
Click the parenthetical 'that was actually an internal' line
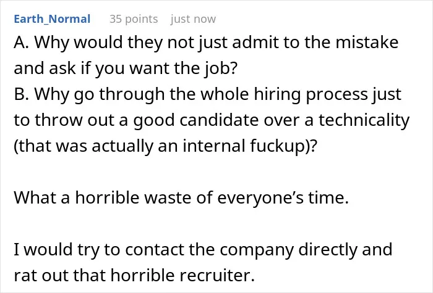tap(165, 146)
